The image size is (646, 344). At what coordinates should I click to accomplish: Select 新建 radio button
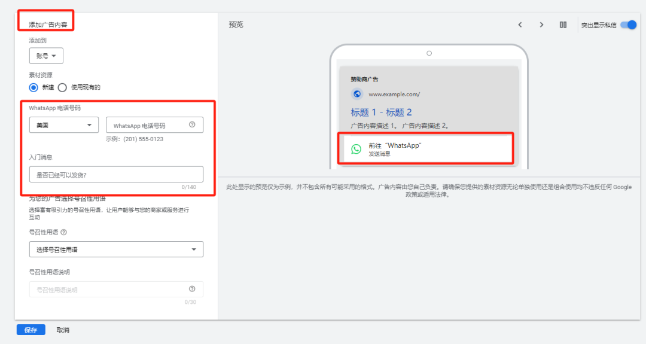[x=33, y=87]
